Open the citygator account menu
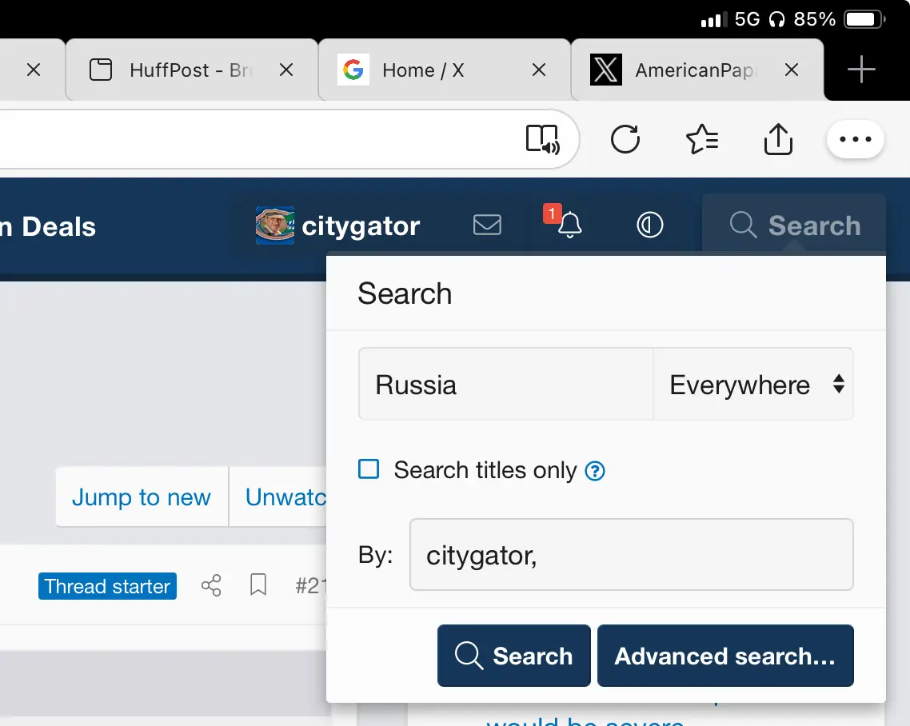 coord(338,225)
